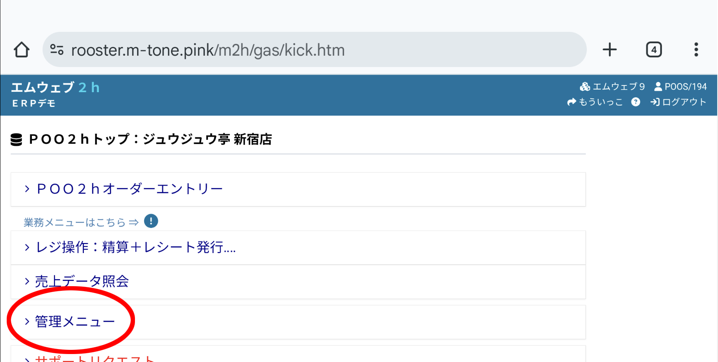Viewport: 718px width, 362px height.
Task: Open the help question mark icon
Action: [x=635, y=102]
